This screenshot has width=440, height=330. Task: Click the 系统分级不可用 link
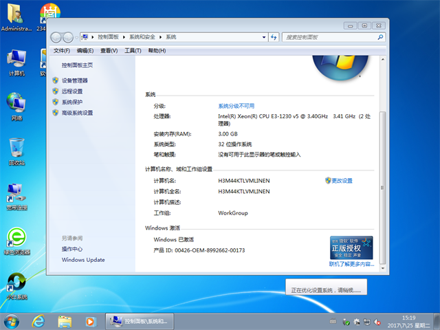click(x=236, y=106)
